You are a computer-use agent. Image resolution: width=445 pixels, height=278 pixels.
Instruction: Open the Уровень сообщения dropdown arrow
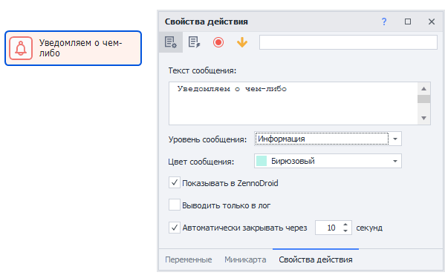395,139
